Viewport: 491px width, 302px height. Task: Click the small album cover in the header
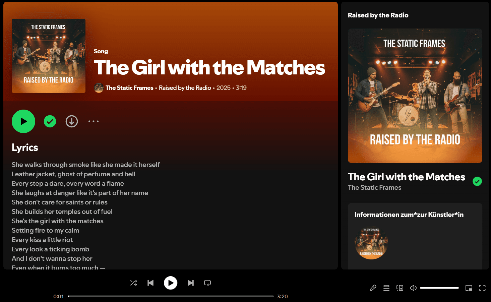pyautogui.click(x=49, y=56)
